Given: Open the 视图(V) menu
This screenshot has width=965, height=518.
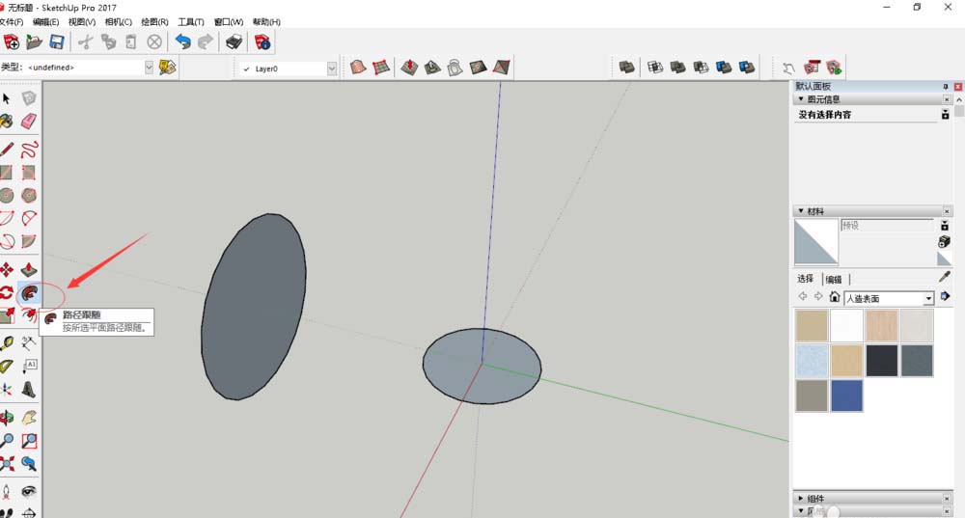Looking at the screenshot, I should pyautogui.click(x=82, y=21).
